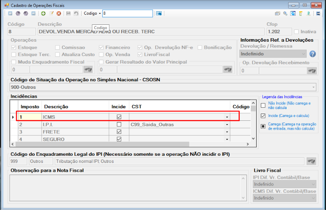Click the save diskette icon

[69, 13]
